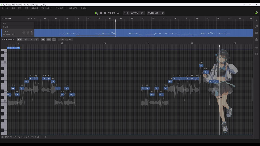This screenshot has width=260, height=146.
Task: Fast forward using the double-right arrow icon
Action: tap(113, 13)
